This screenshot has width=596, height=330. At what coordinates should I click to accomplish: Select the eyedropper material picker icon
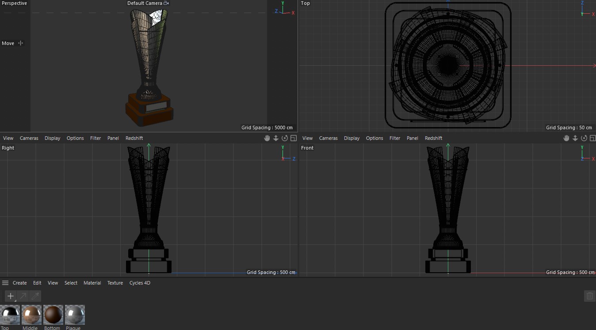tap(35, 296)
